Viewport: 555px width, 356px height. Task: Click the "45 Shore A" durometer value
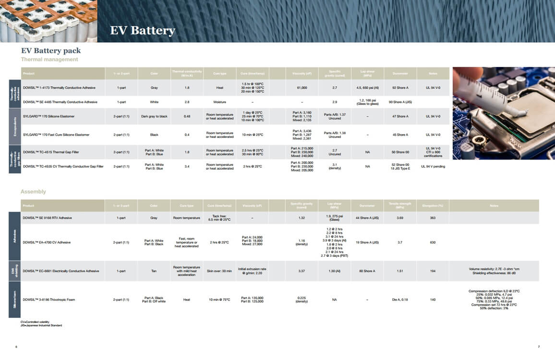400,135
